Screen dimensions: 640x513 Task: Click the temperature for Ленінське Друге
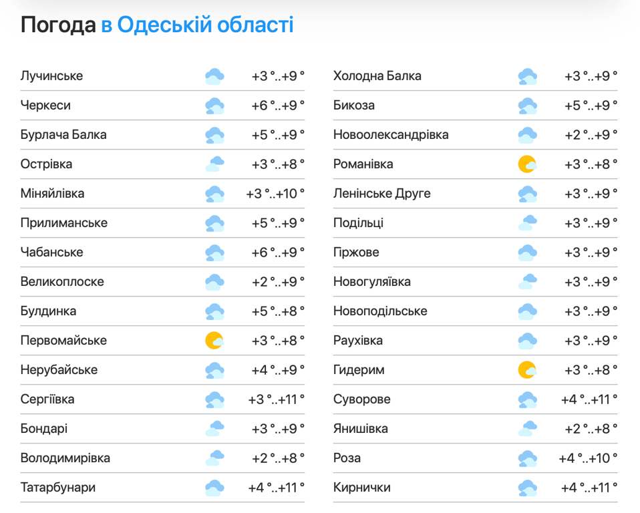tap(591, 193)
